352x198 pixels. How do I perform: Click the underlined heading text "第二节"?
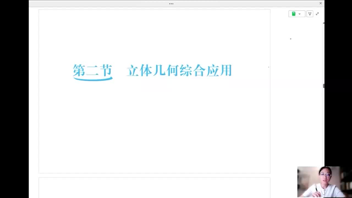coord(92,70)
